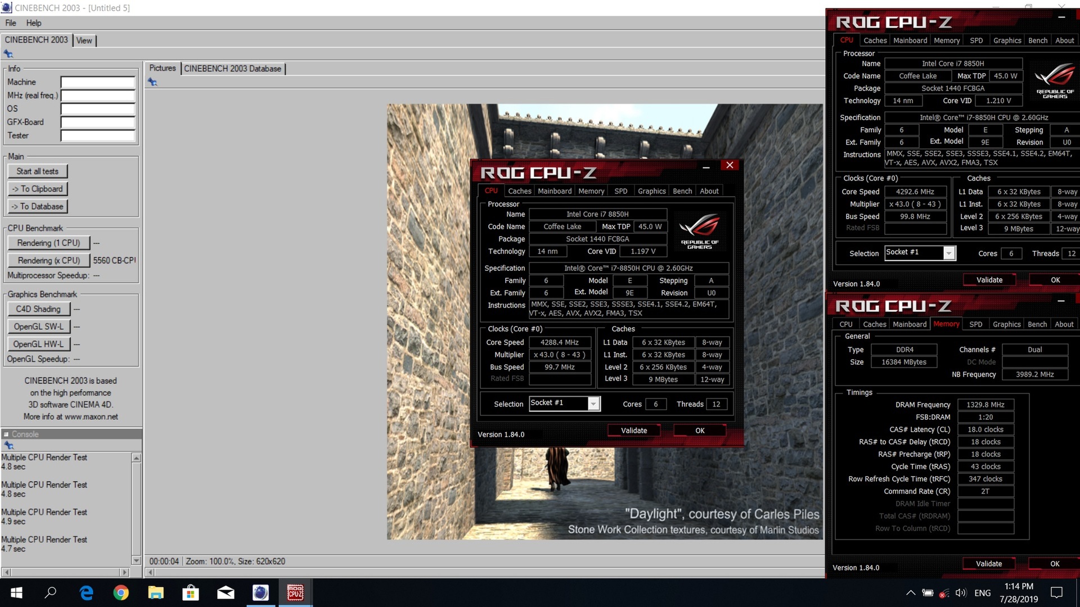Open Socket #1 dropdown in center CPU-Z

pos(593,404)
